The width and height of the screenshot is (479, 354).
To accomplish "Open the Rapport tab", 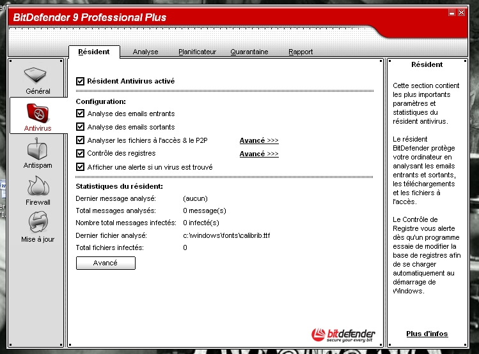I will click(301, 52).
